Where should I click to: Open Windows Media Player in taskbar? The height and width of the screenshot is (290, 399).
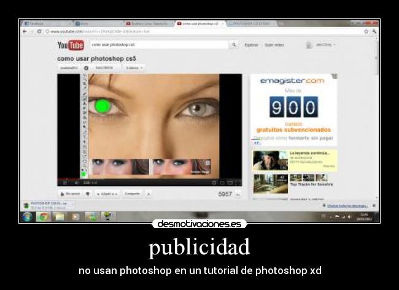point(76,217)
